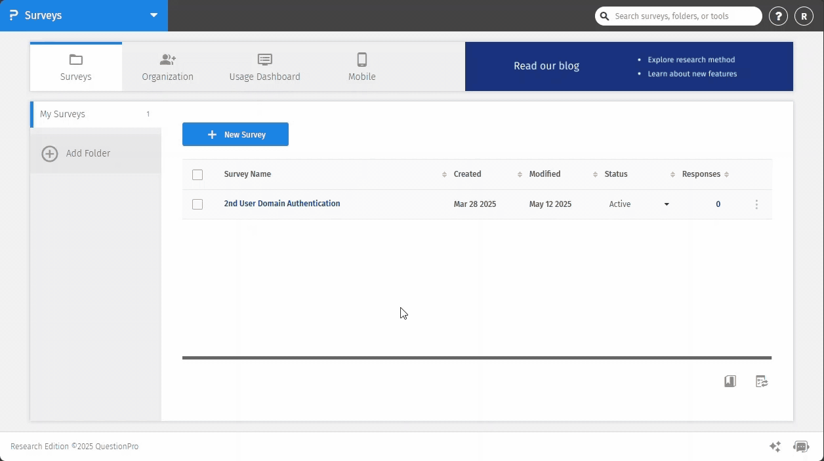Screen dimensions: 824x461
Task: Tick the 2nd User Domain Authentication checkbox
Action: click(x=197, y=204)
